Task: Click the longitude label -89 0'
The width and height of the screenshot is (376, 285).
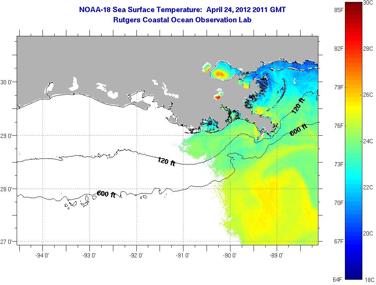Action: (x=276, y=256)
